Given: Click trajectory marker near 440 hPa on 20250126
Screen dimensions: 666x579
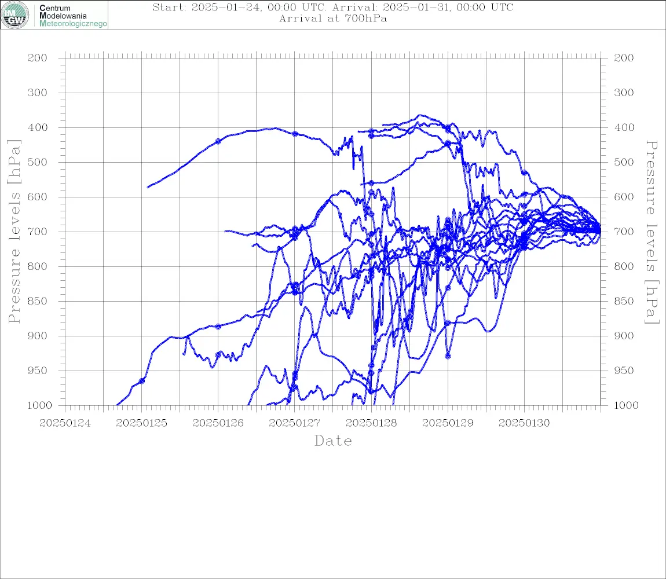Looking at the screenshot, I should pos(218,141).
